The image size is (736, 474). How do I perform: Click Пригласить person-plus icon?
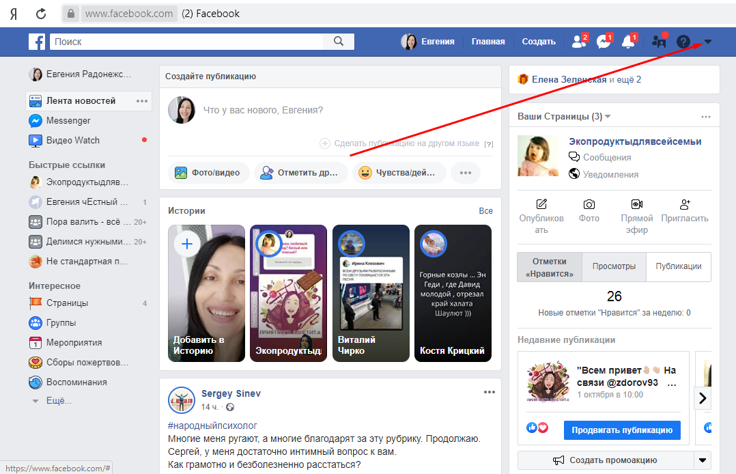(x=685, y=204)
